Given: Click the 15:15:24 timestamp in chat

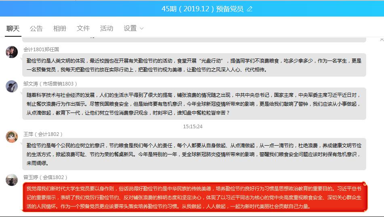Looking at the screenshot, I should coord(192,126).
